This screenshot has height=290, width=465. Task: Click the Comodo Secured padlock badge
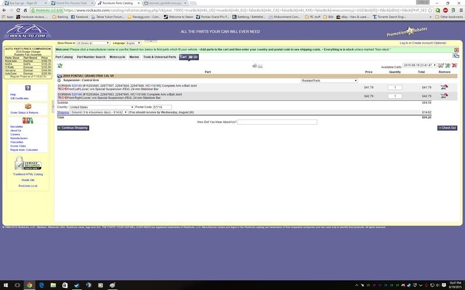[x=28, y=163]
